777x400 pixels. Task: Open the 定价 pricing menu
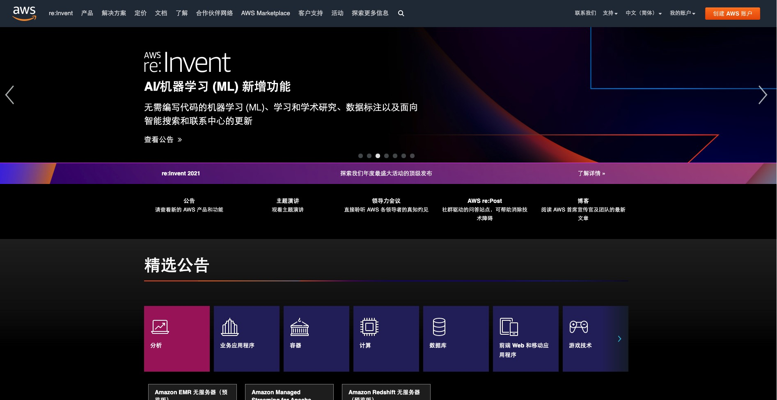click(x=140, y=13)
